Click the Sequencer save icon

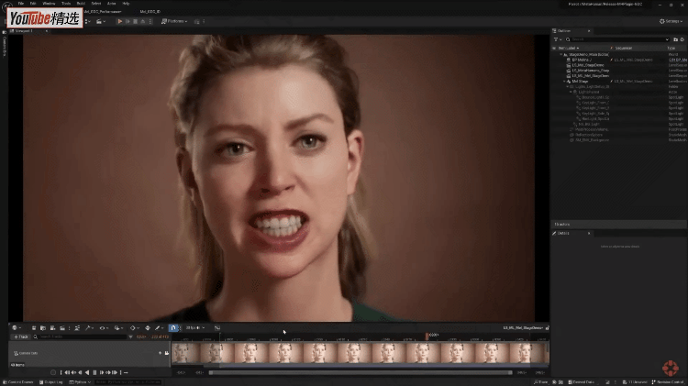tap(34, 328)
